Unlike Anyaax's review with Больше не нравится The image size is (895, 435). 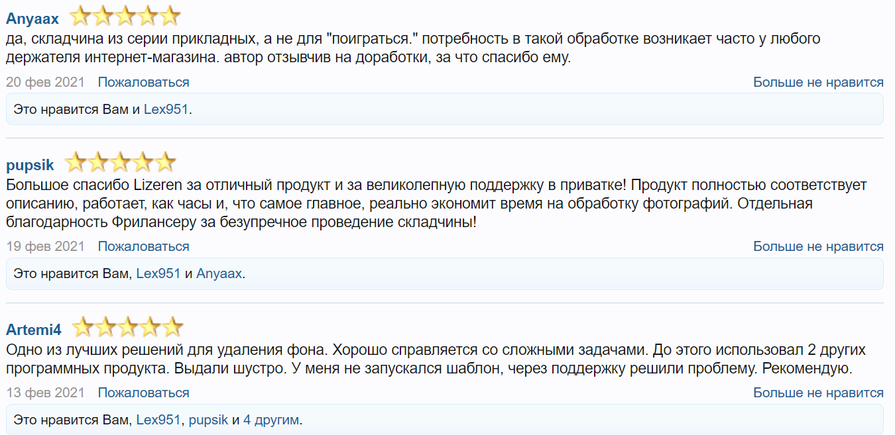click(x=818, y=82)
